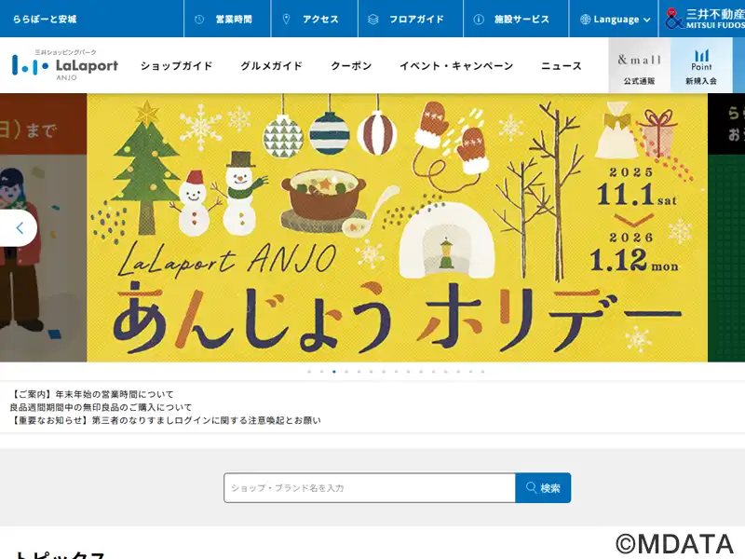Open 年末年始の営業時間について notice
Viewport: 745px width, 559px height.
tap(92, 394)
